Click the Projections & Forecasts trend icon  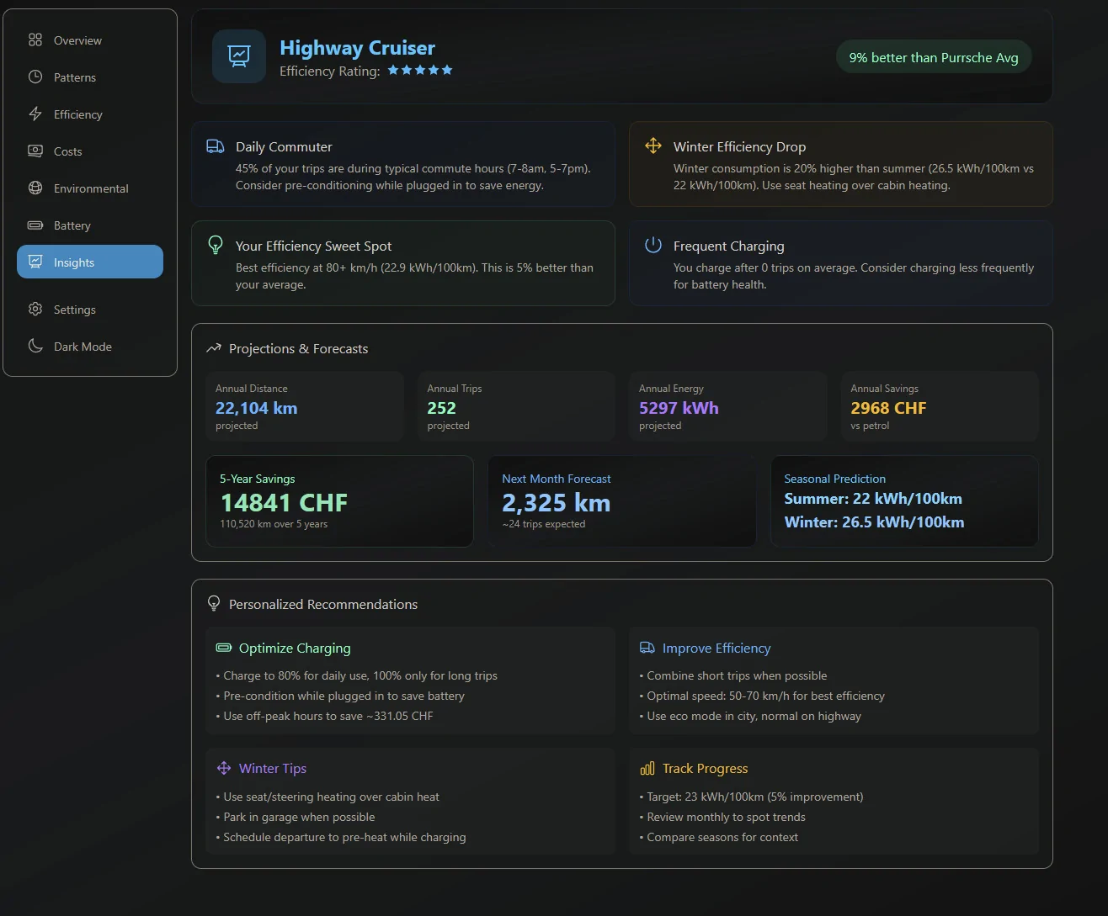click(214, 348)
